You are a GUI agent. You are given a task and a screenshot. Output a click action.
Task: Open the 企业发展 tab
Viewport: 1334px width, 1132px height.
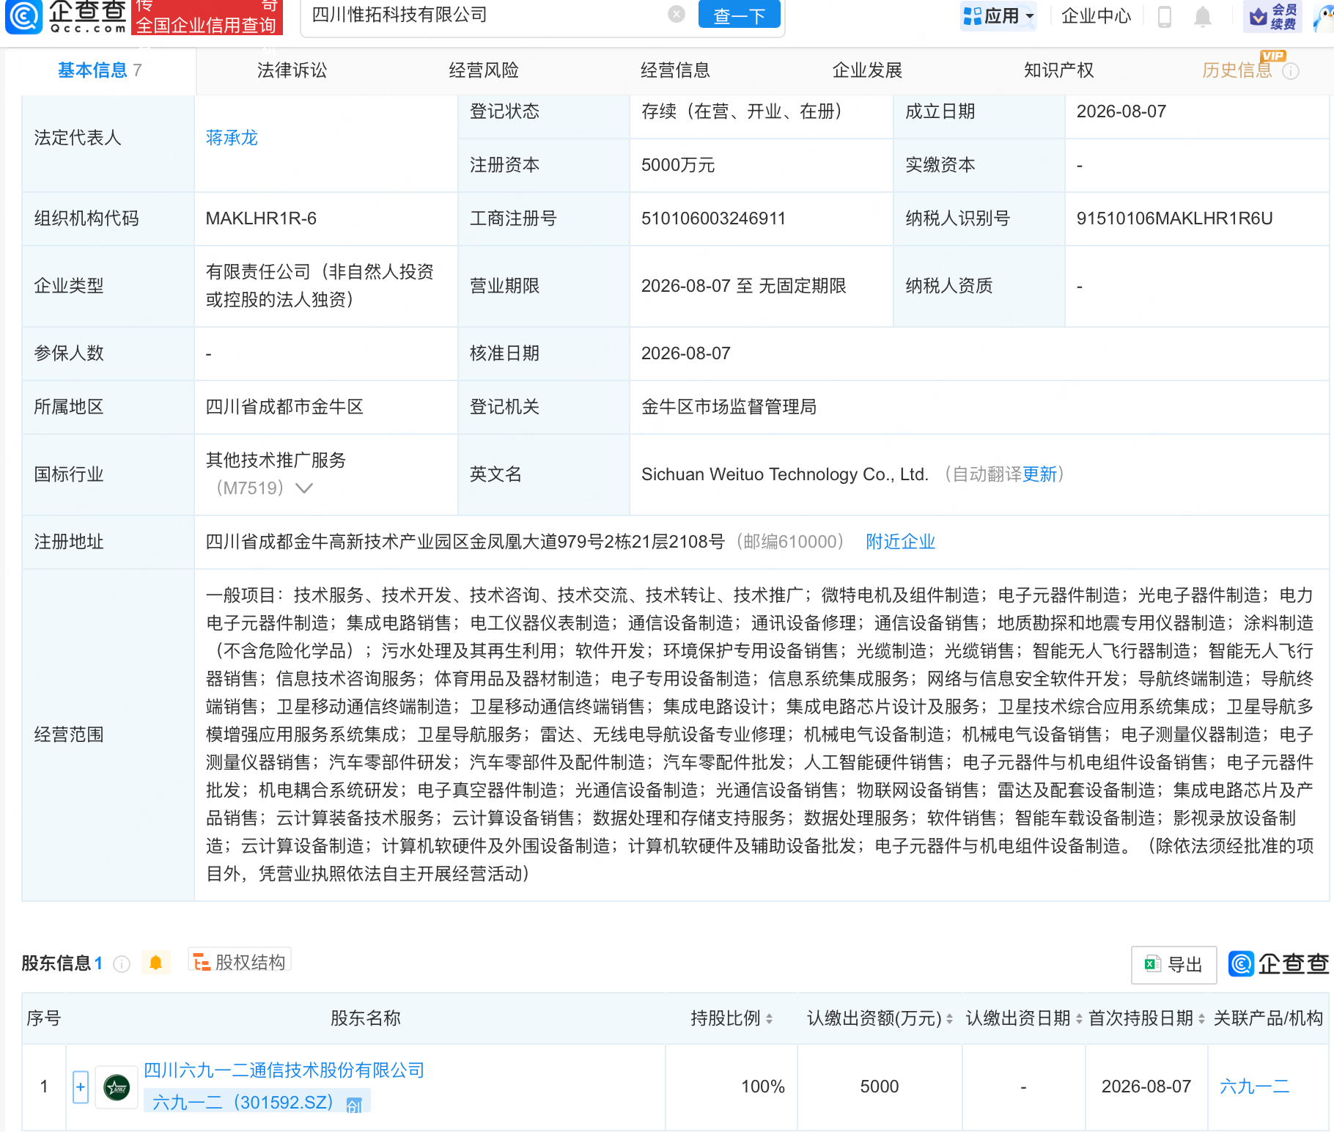867,70
